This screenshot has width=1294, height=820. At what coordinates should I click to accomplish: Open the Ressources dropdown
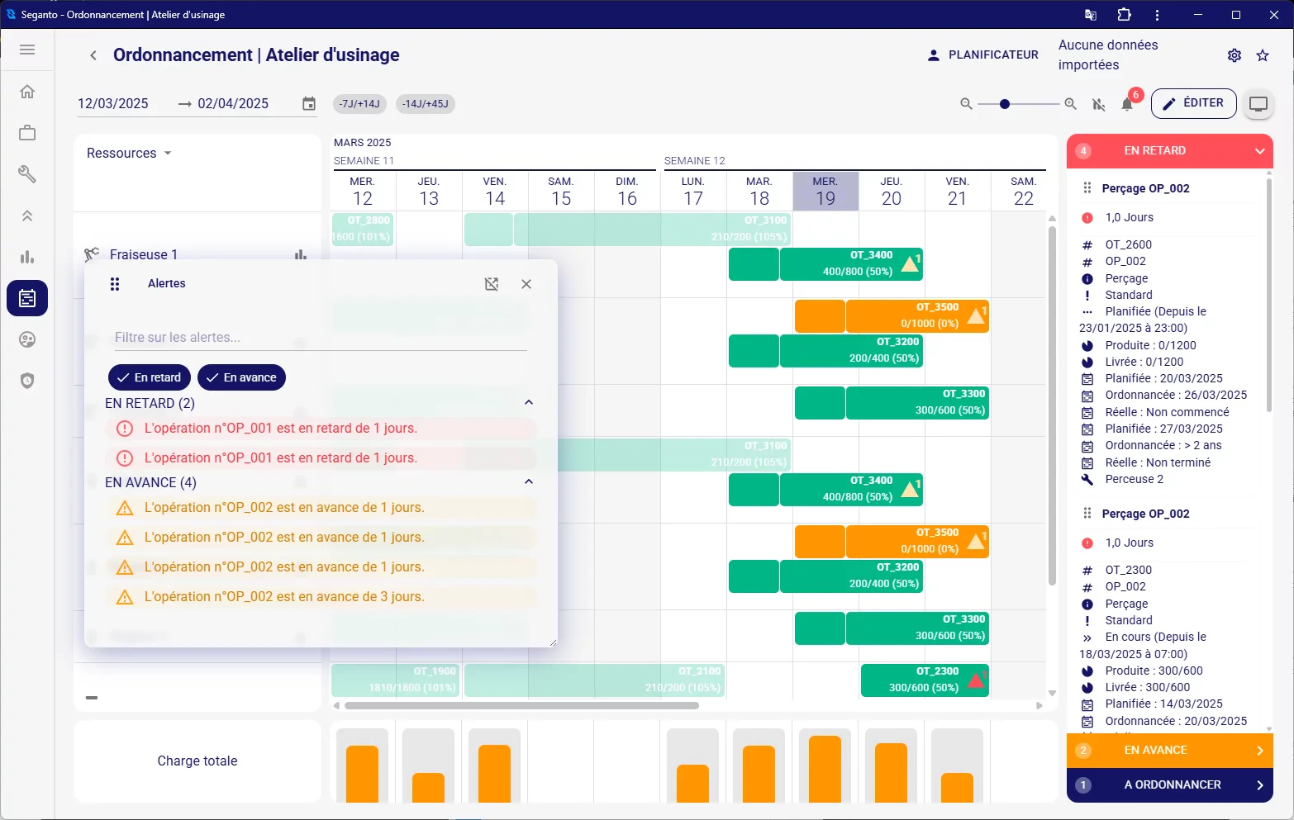[x=129, y=153]
